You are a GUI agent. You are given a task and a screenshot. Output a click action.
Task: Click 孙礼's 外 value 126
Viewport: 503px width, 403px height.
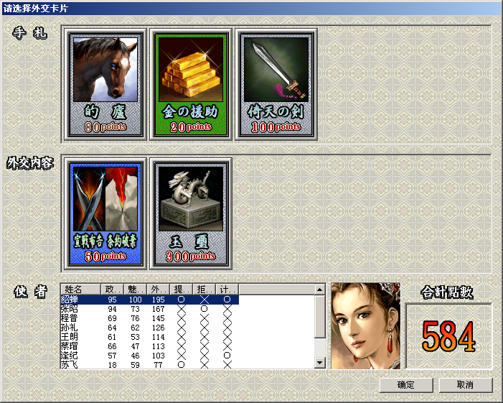[158, 328]
